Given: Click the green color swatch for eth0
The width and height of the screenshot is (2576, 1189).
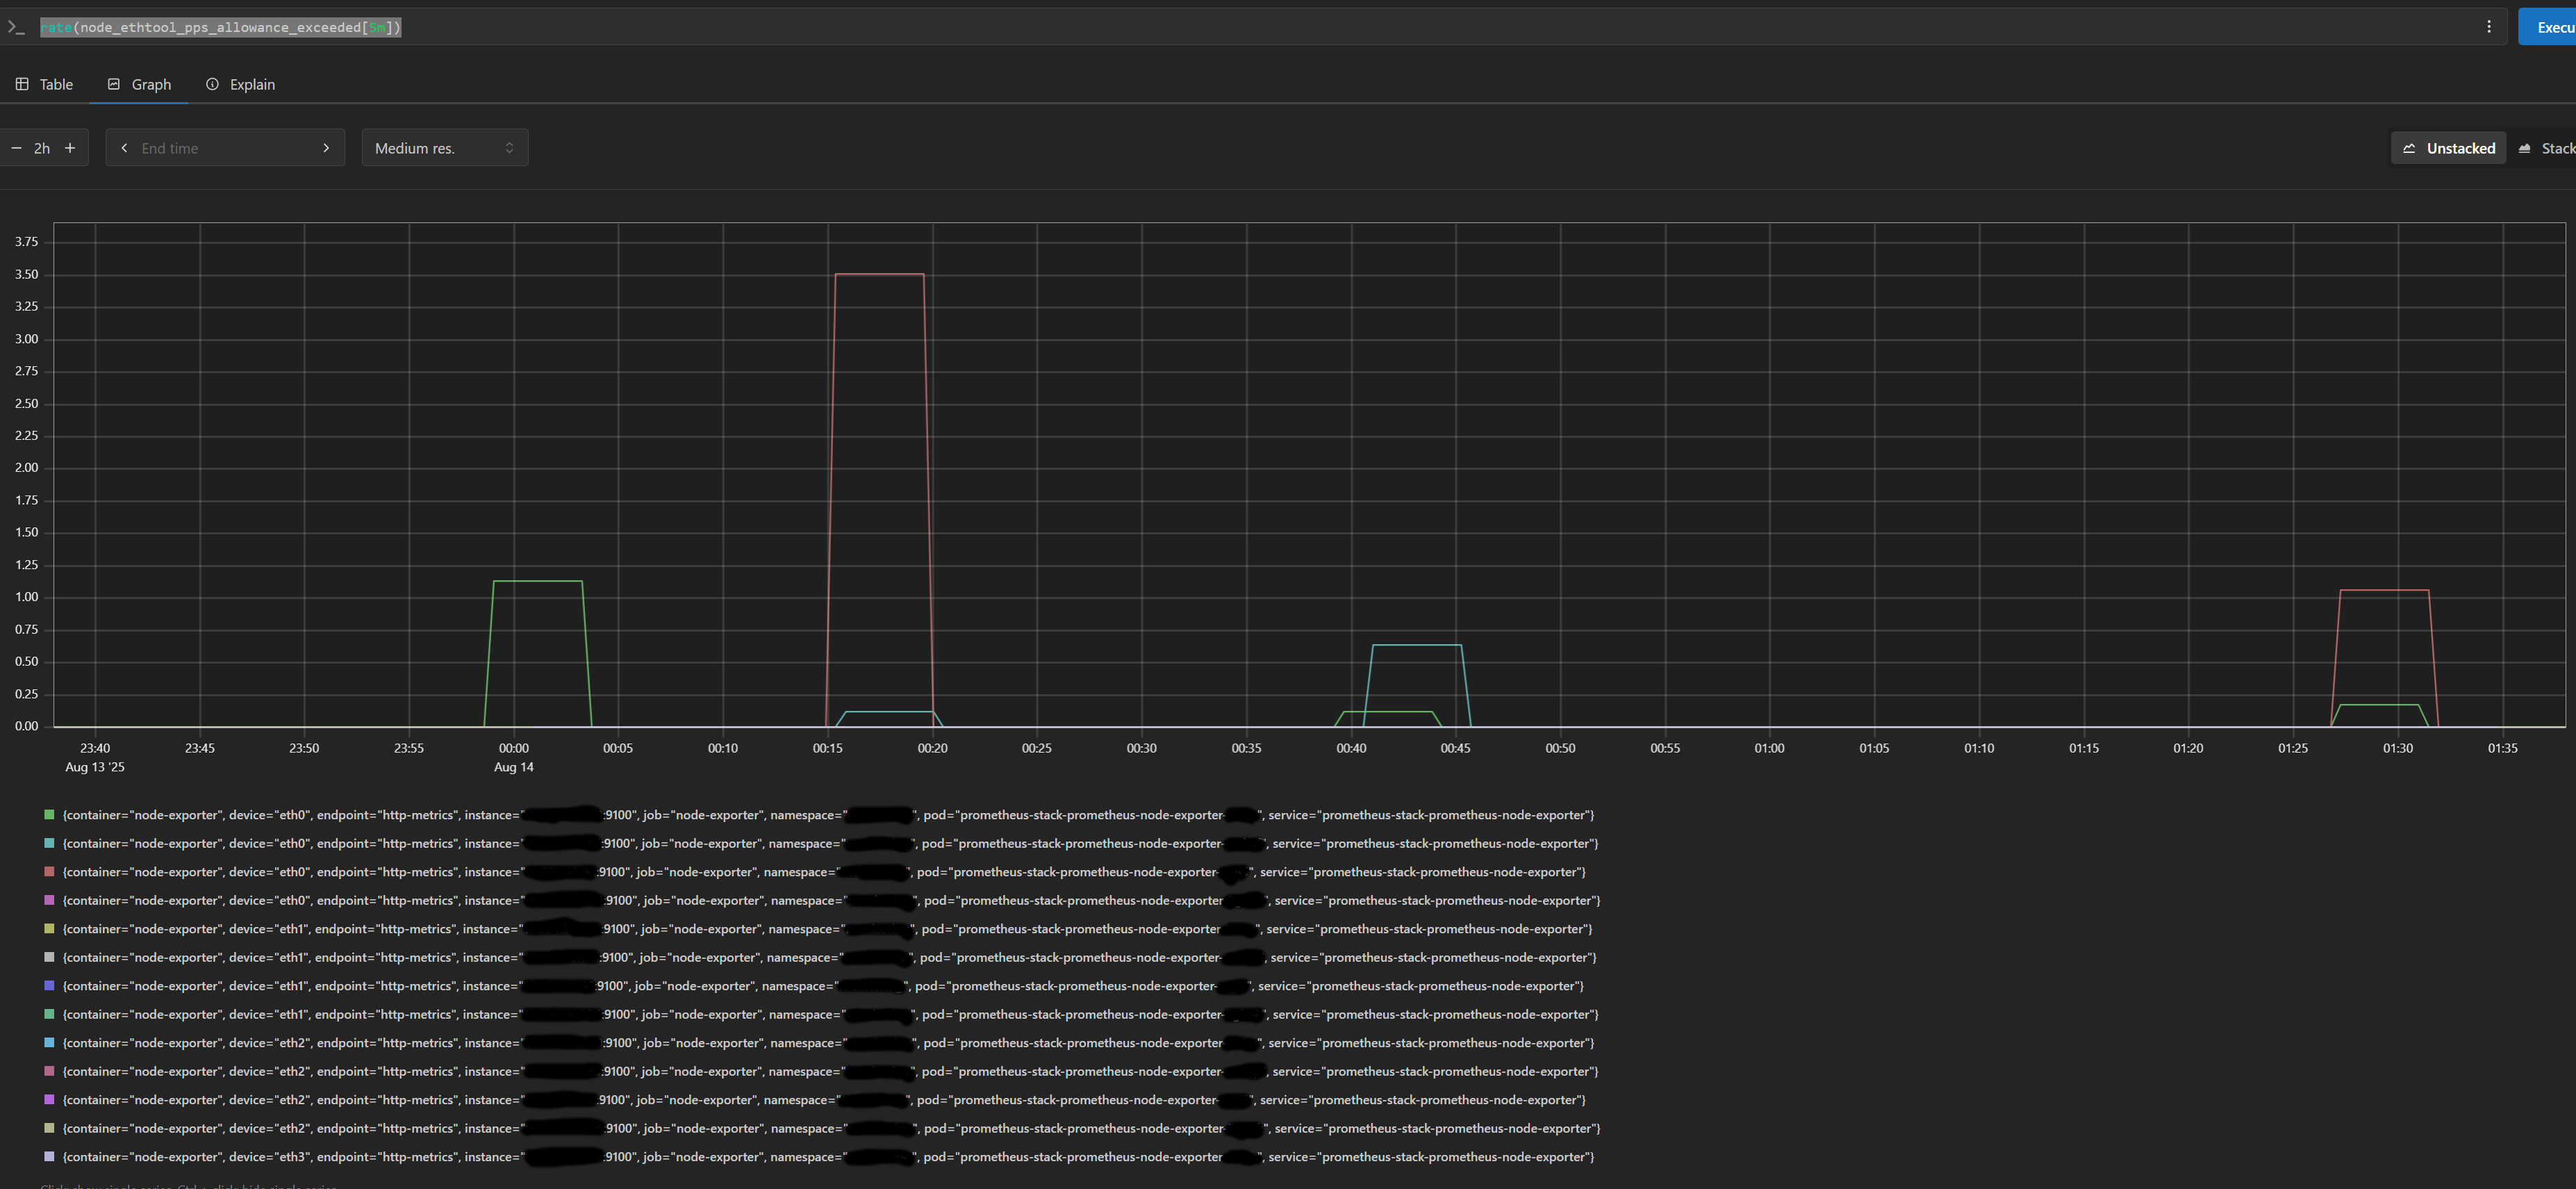Looking at the screenshot, I should (x=48, y=815).
